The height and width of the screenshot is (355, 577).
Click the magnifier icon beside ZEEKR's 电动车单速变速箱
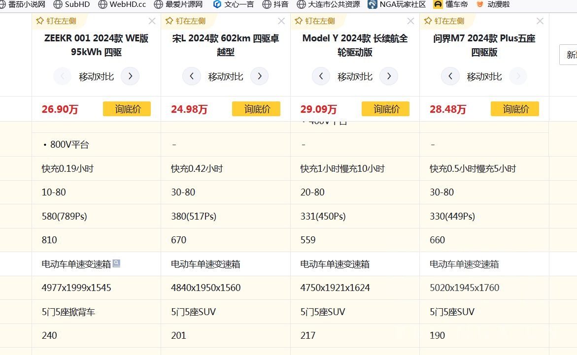point(116,263)
